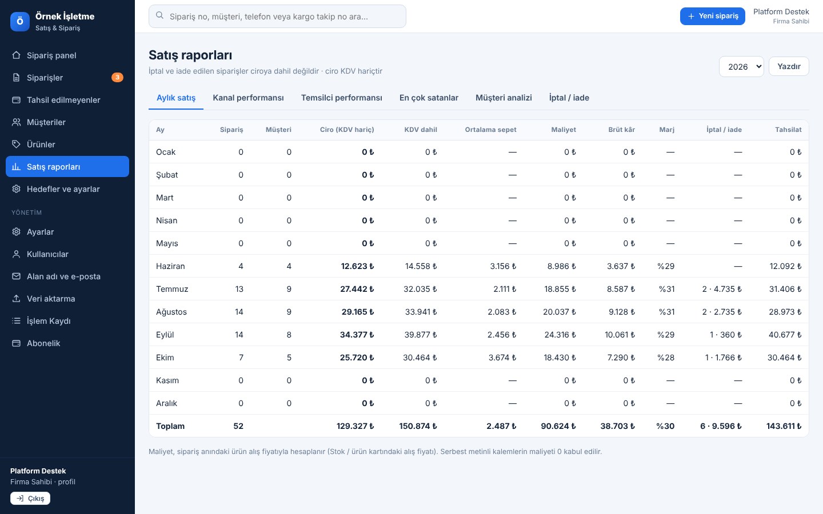
Task: Focus the order search field
Action: 277,17
